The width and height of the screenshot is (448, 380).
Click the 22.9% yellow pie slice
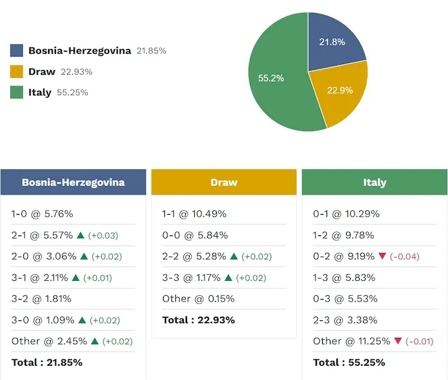340,91
